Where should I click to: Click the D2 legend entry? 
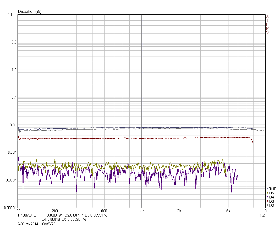270,206
